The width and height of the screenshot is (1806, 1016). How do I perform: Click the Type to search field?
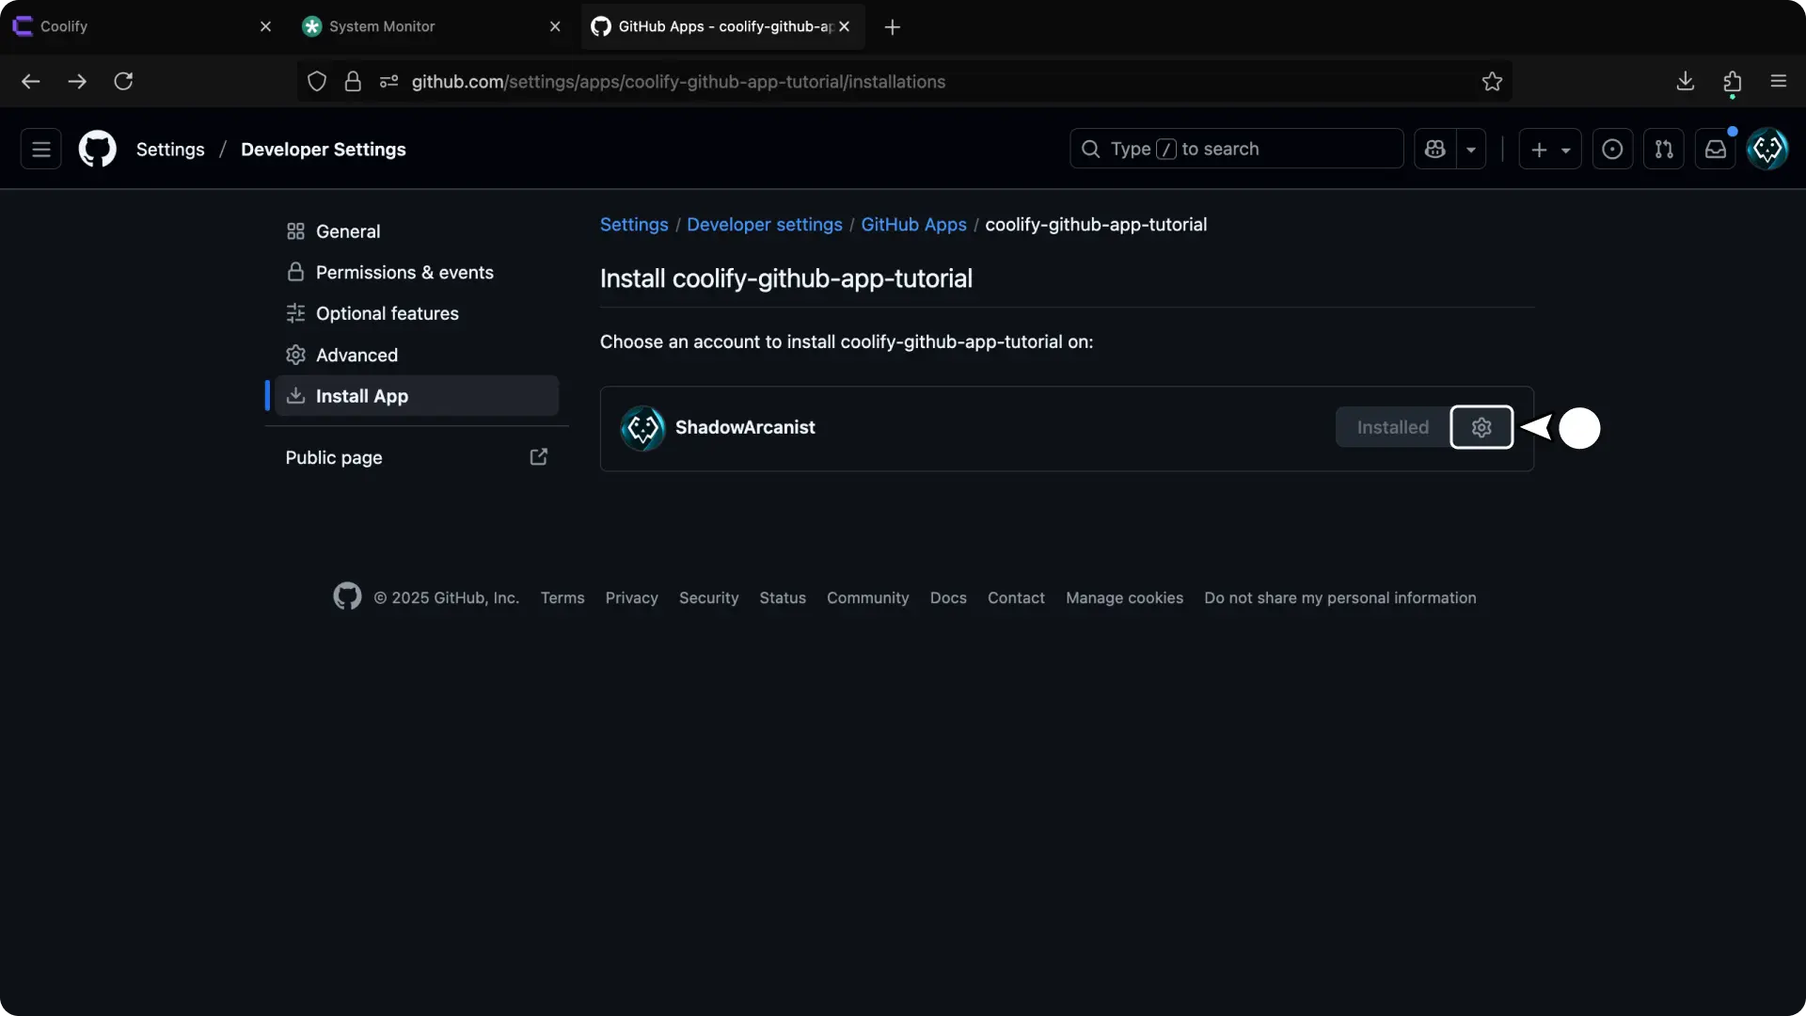pos(1236,149)
